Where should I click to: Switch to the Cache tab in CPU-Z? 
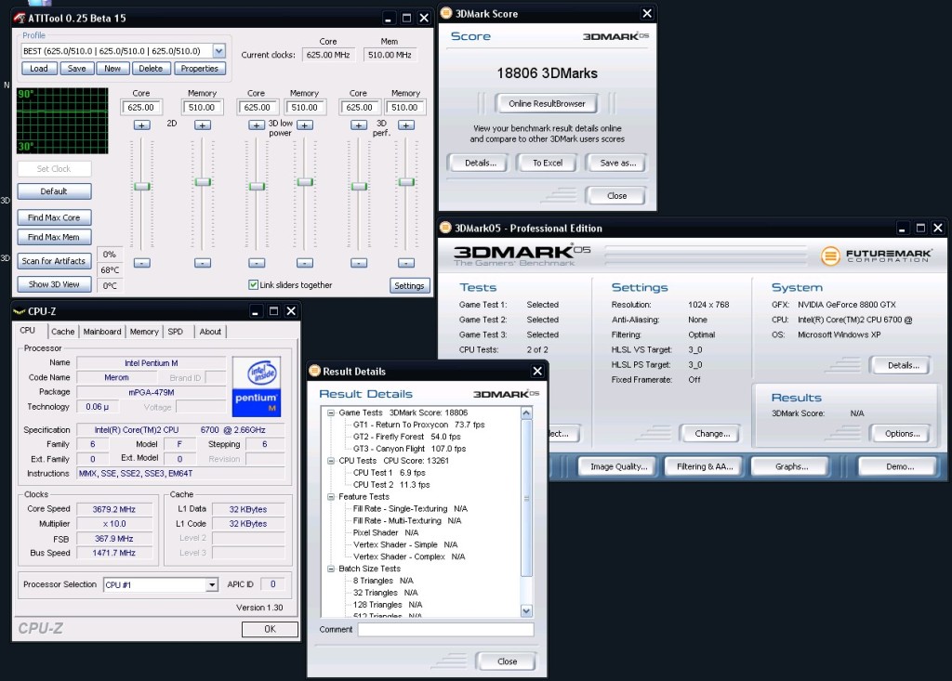(x=62, y=332)
